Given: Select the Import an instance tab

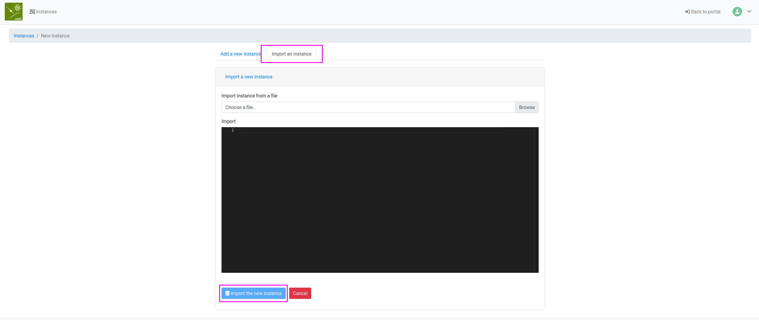Looking at the screenshot, I should point(291,54).
